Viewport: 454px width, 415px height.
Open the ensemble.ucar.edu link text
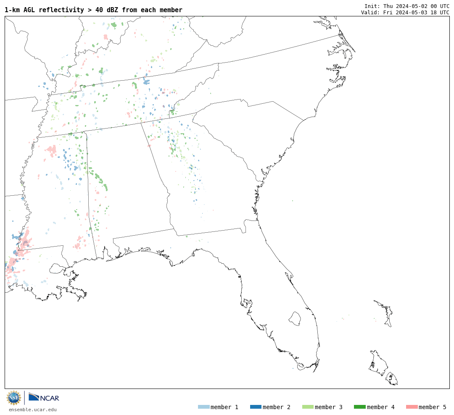click(x=33, y=410)
